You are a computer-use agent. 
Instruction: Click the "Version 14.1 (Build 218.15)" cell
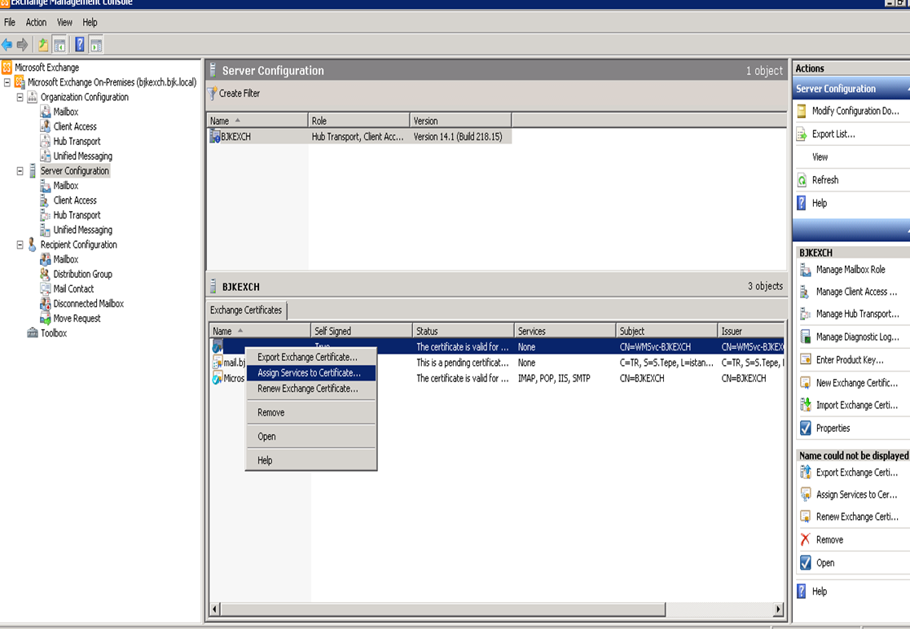click(x=458, y=137)
